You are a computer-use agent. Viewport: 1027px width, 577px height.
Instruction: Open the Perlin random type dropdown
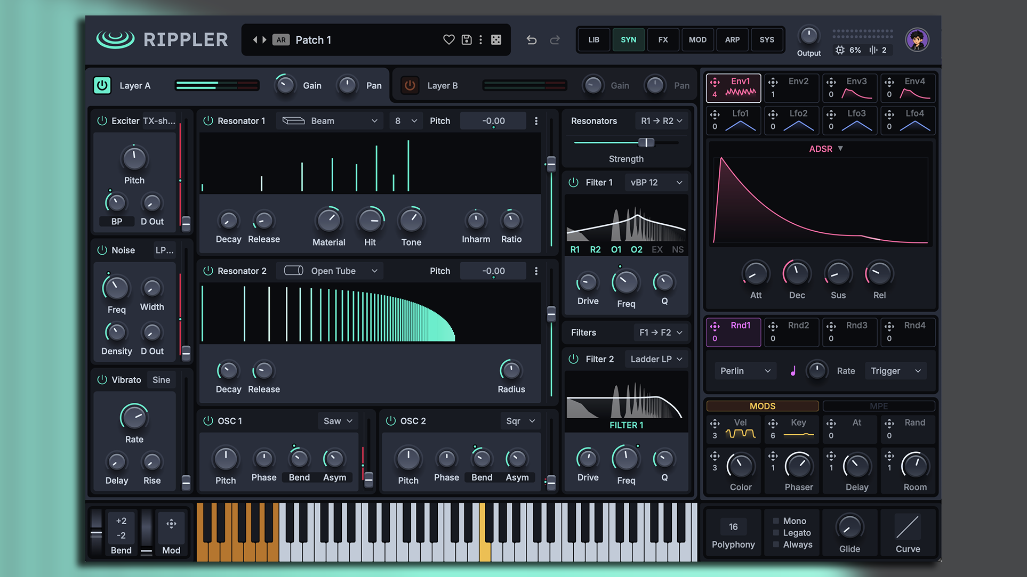point(745,371)
